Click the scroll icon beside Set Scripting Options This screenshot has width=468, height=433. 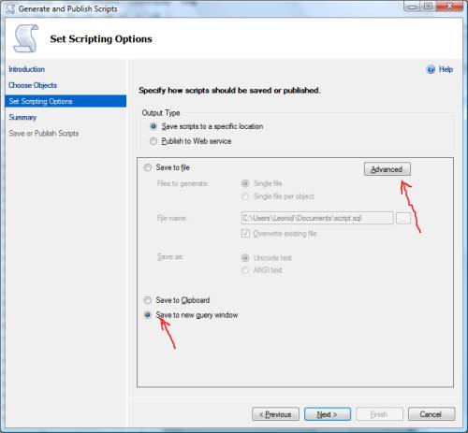(26, 38)
